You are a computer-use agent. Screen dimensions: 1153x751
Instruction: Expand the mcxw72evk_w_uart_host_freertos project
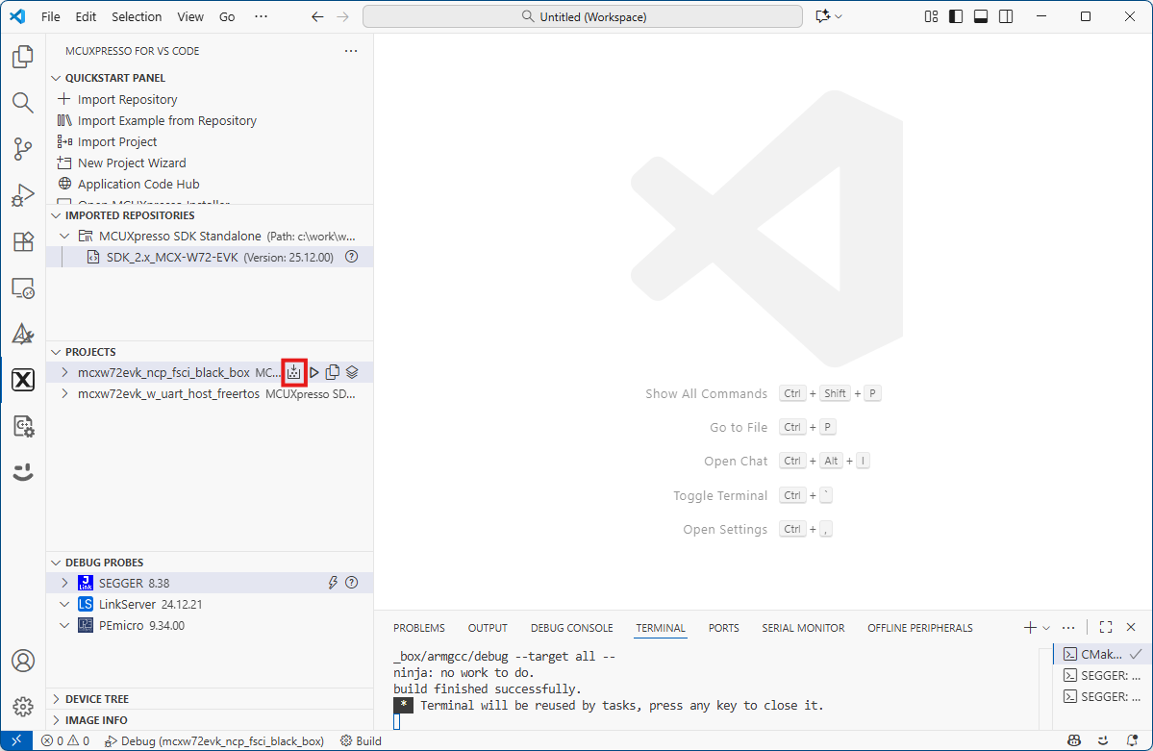tap(64, 393)
